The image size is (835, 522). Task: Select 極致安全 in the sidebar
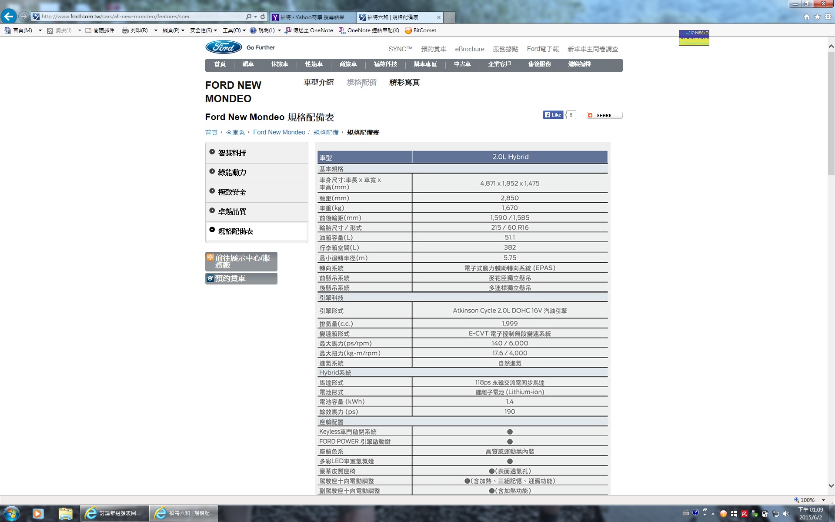click(x=257, y=192)
